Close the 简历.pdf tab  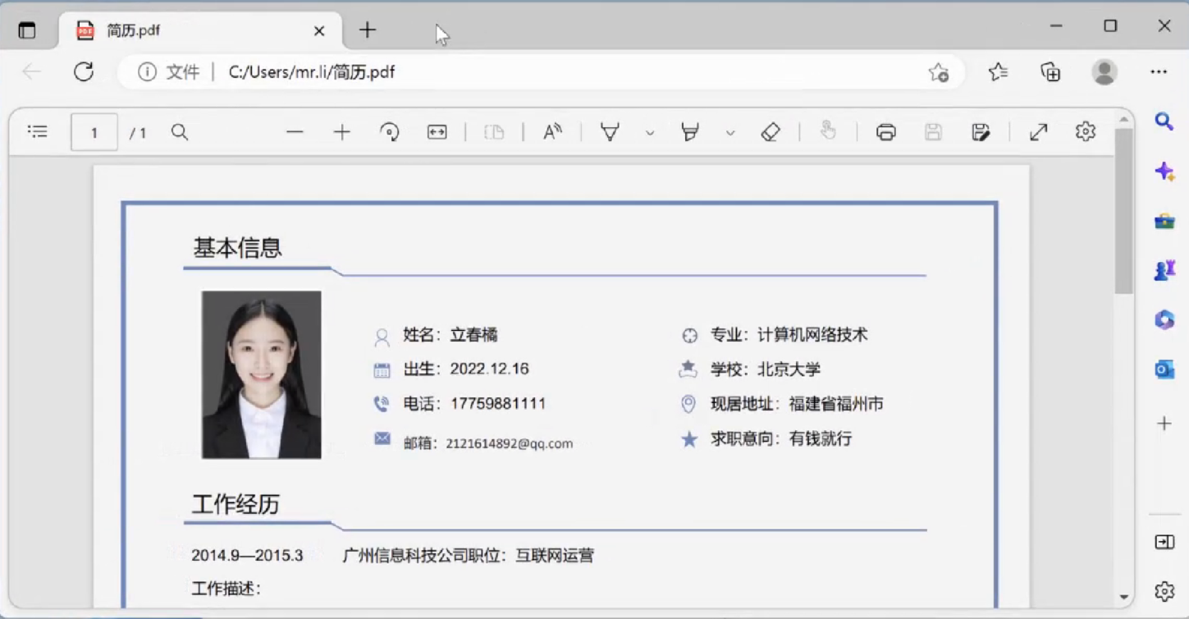click(319, 31)
